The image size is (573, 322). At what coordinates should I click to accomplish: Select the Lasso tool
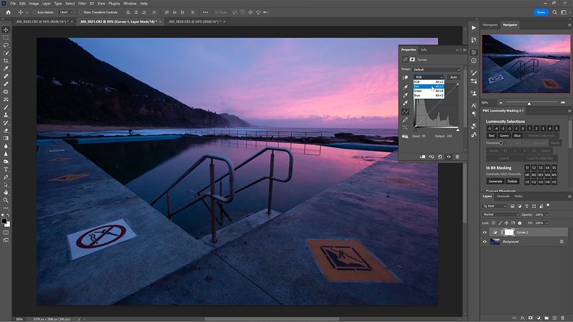tap(6, 45)
